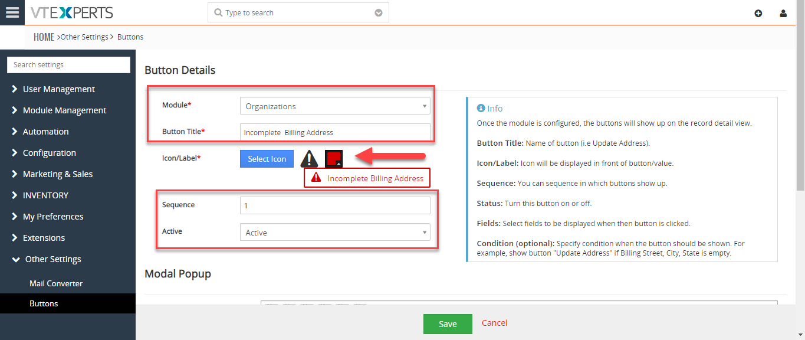Click the green Save button
805x340 pixels.
click(x=448, y=324)
